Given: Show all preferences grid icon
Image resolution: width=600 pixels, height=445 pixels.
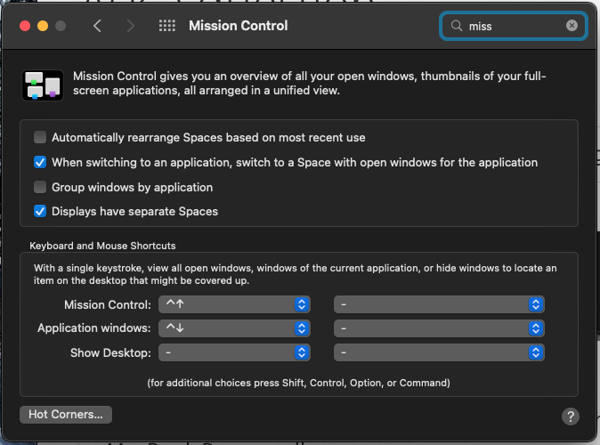Looking at the screenshot, I should point(166,26).
